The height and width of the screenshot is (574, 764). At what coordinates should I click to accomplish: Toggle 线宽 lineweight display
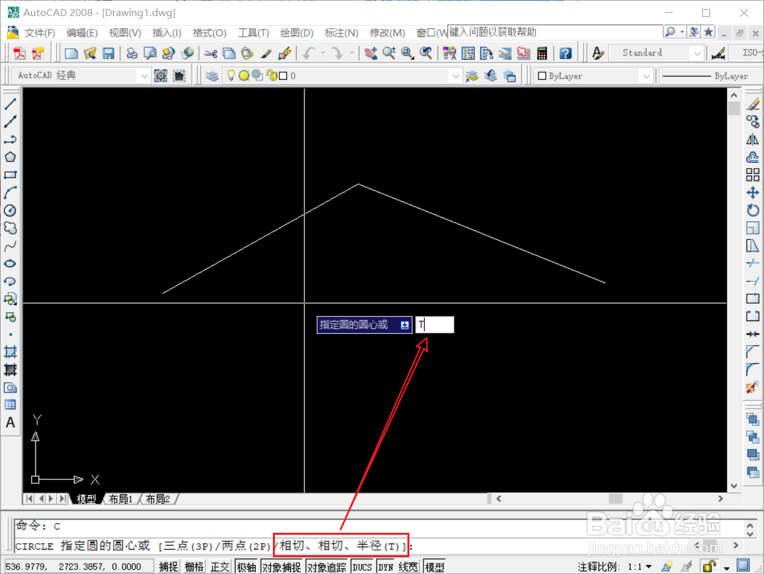(x=408, y=567)
